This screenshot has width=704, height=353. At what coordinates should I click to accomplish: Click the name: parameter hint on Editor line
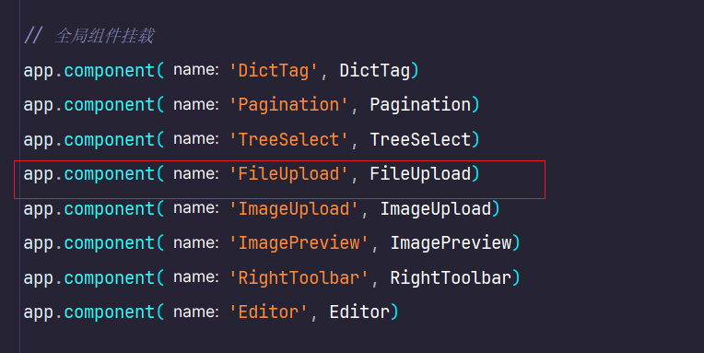[196, 312]
